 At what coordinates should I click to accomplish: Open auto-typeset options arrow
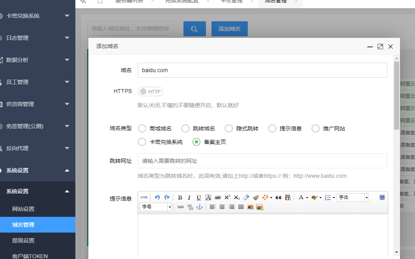coord(271,198)
